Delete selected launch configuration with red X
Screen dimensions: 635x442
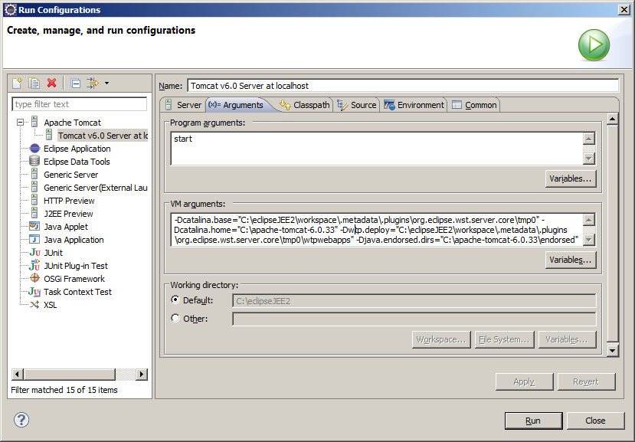coord(51,83)
